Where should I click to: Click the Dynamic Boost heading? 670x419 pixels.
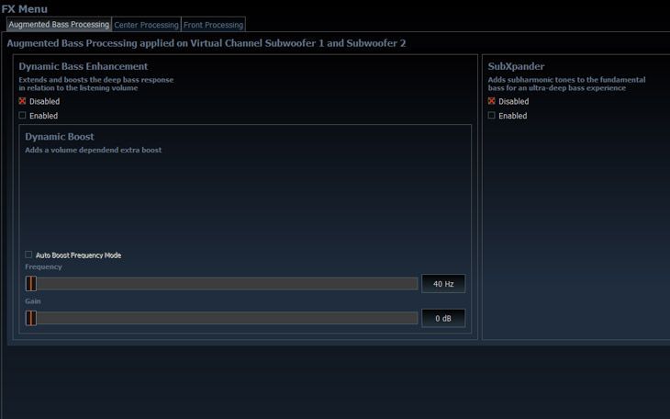(59, 137)
